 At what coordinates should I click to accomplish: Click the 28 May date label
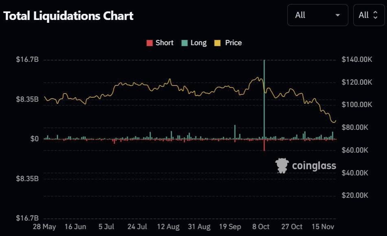pos(45,227)
